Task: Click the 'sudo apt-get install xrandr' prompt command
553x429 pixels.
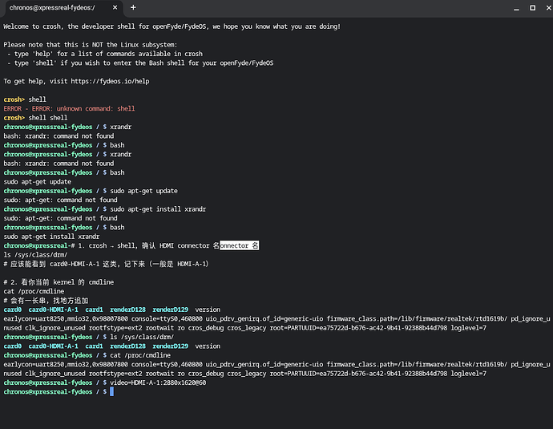Action: tap(158, 209)
